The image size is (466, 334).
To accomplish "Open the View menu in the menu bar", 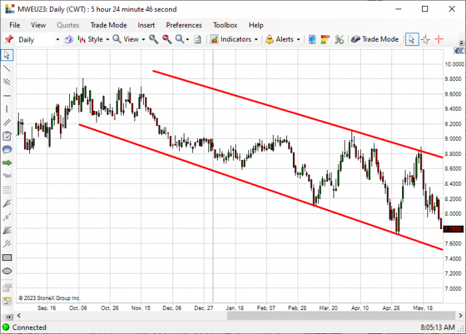I will click(x=39, y=25).
